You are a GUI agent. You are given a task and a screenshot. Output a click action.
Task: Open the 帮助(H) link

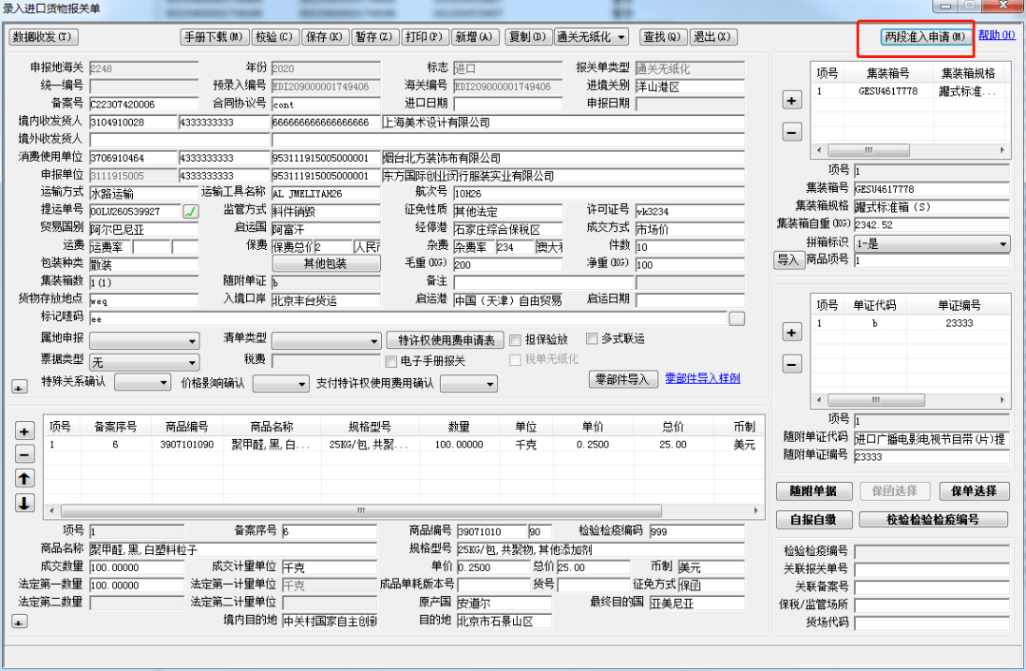[997, 35]
